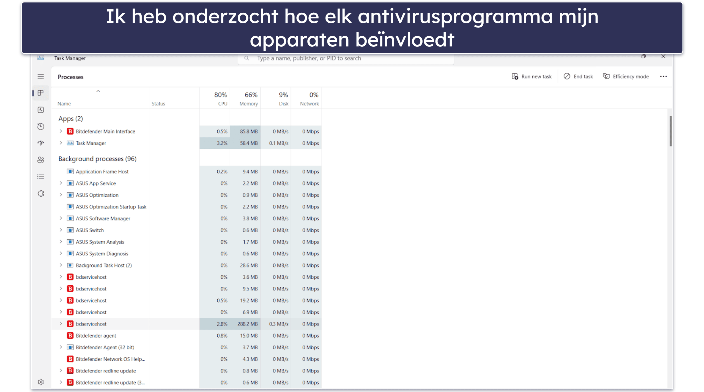704x392 pixels.
Task: Click the Application Frame Host icon
Action: [70, 172]
